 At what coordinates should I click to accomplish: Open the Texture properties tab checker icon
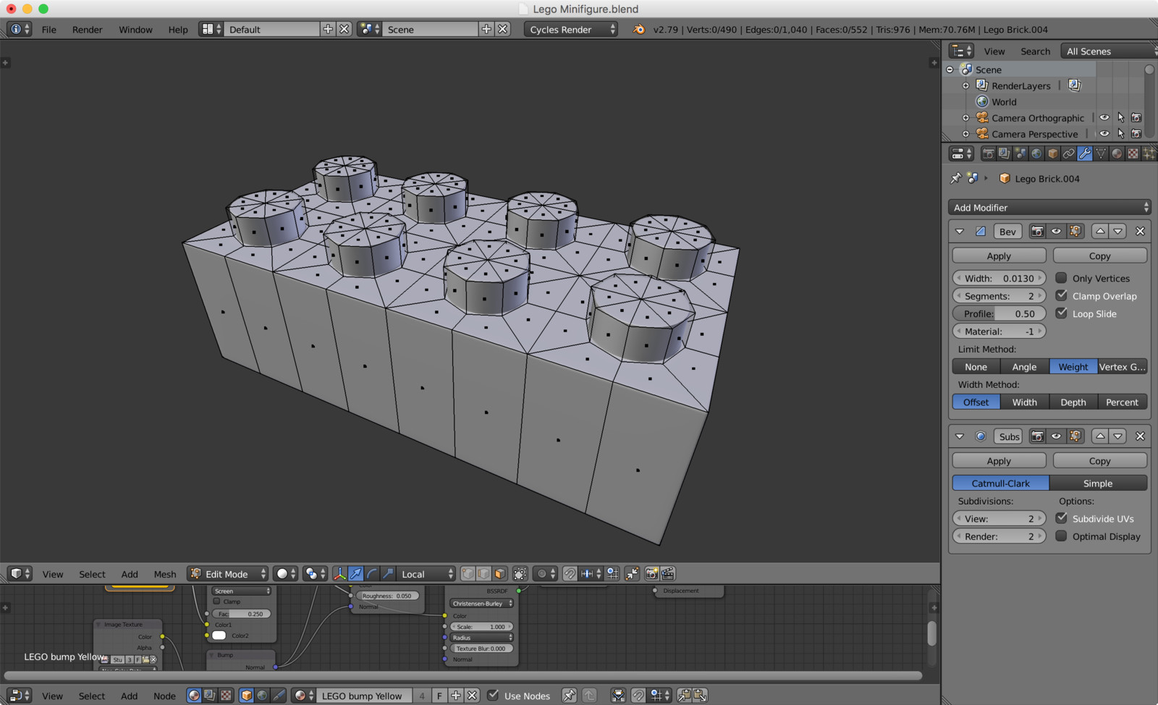(1133, 153)
